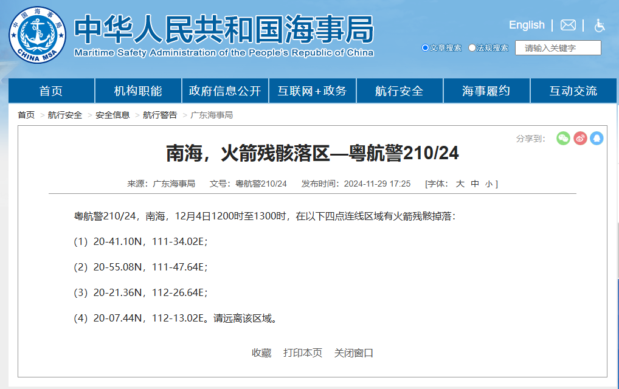This screenshot has width=619, height=389.
Task: Open 政府信息公开 navigation tab
Action: (225, 91)
